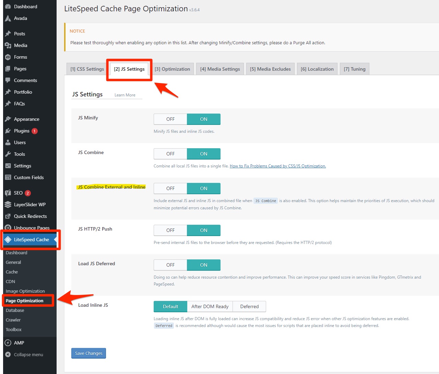Set Load Inline JS to Deferred
This screenshot has height=374, width=439.
[x=249, y=306]
